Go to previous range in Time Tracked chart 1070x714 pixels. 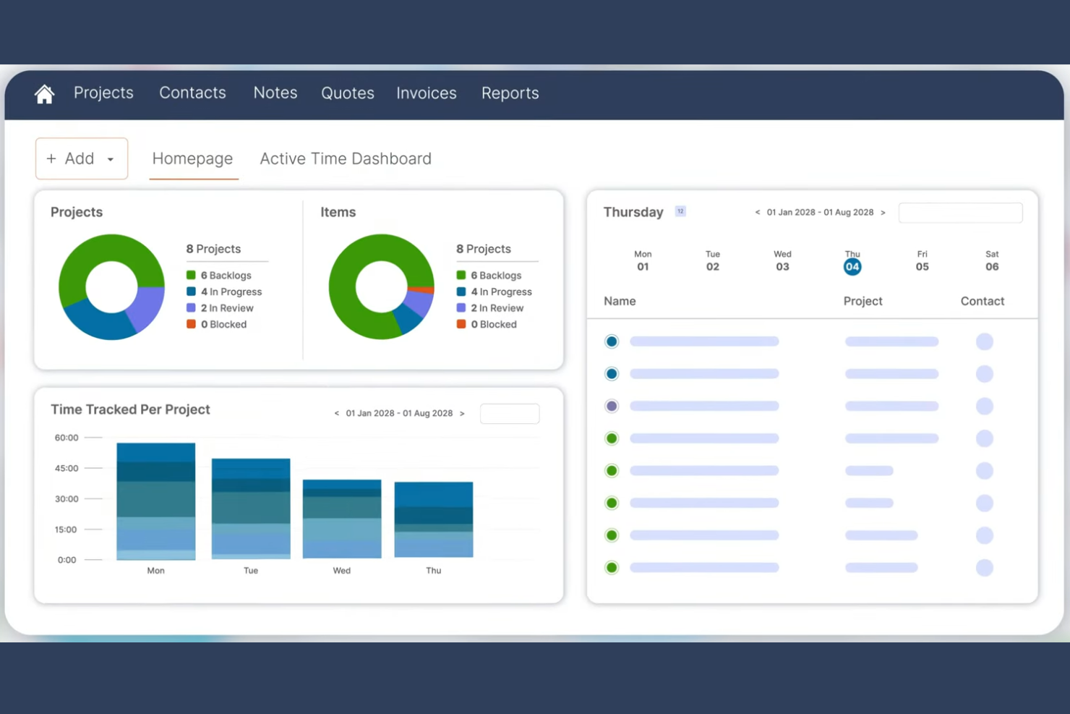point(337,414)
